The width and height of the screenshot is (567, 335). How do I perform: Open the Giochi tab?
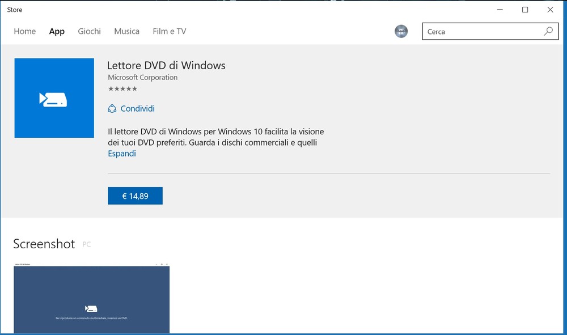click(x=90, y=31)
